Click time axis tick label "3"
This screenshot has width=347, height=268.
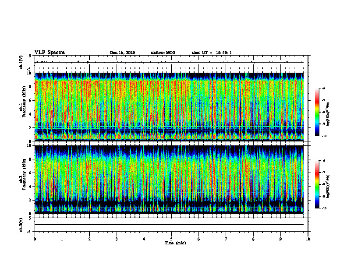click(x=117, y=239)
